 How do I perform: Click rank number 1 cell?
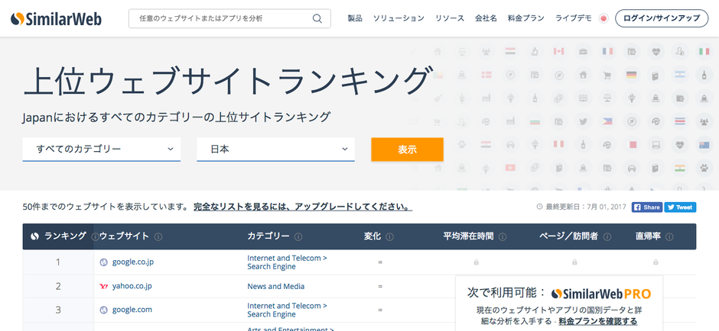[58, 262]
